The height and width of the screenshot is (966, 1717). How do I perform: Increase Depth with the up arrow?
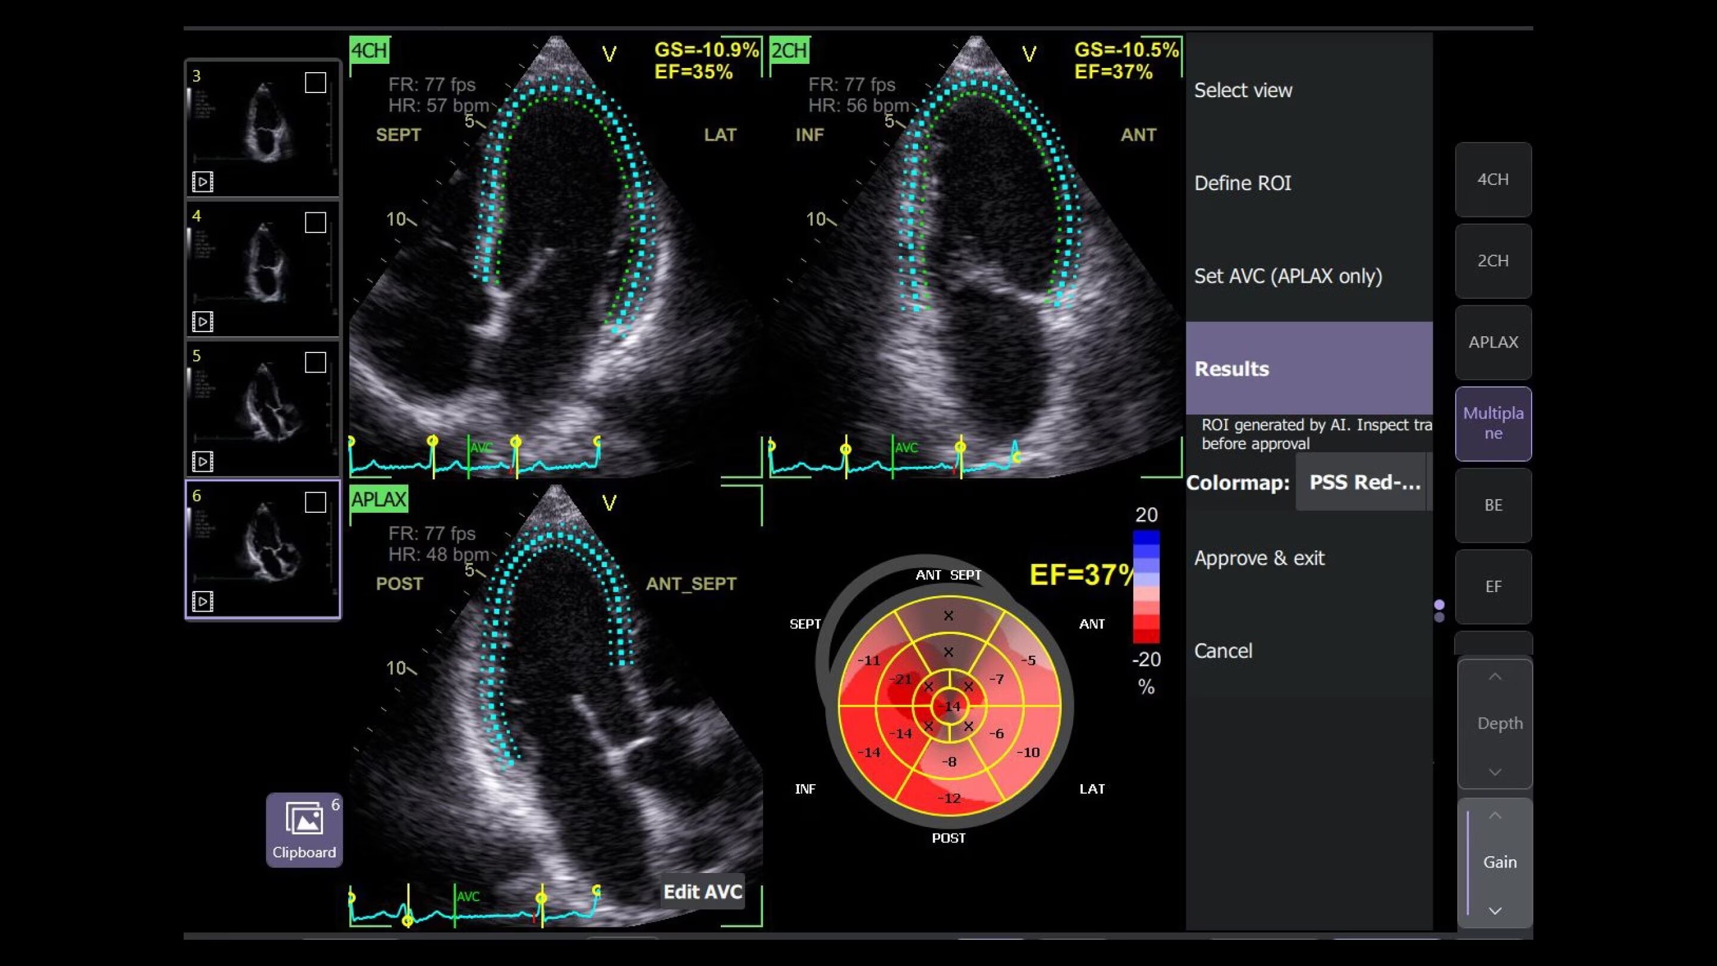click(1495, 677)
